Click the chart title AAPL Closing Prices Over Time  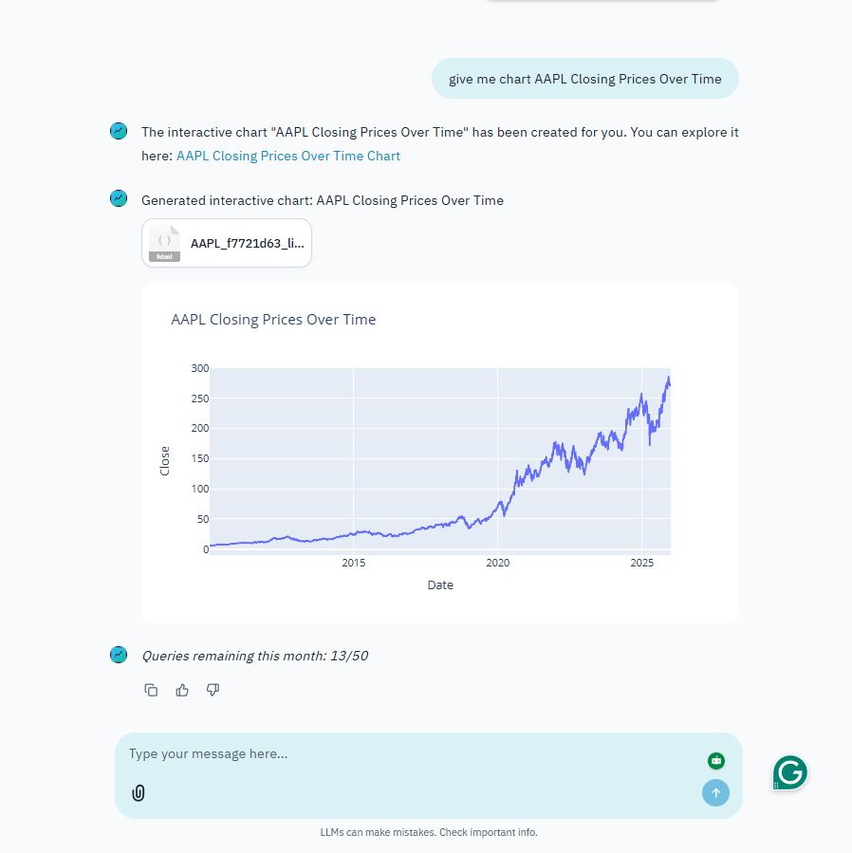(x=273, y=319)
